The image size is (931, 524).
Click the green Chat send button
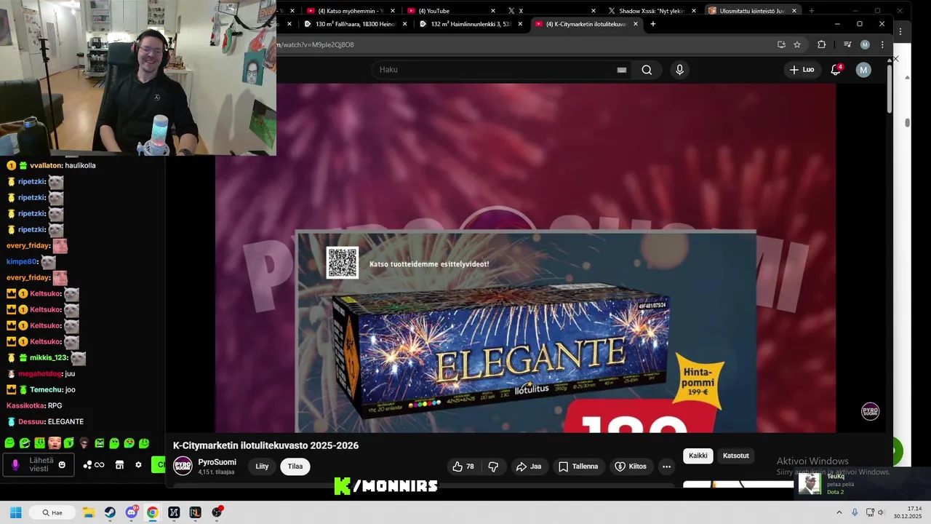158,465
